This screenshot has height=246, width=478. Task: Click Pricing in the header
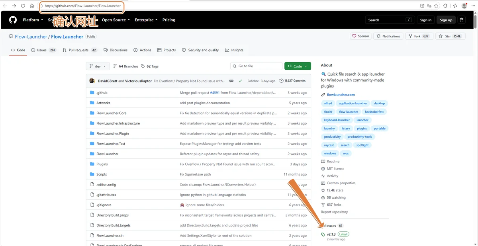(169, 20)
